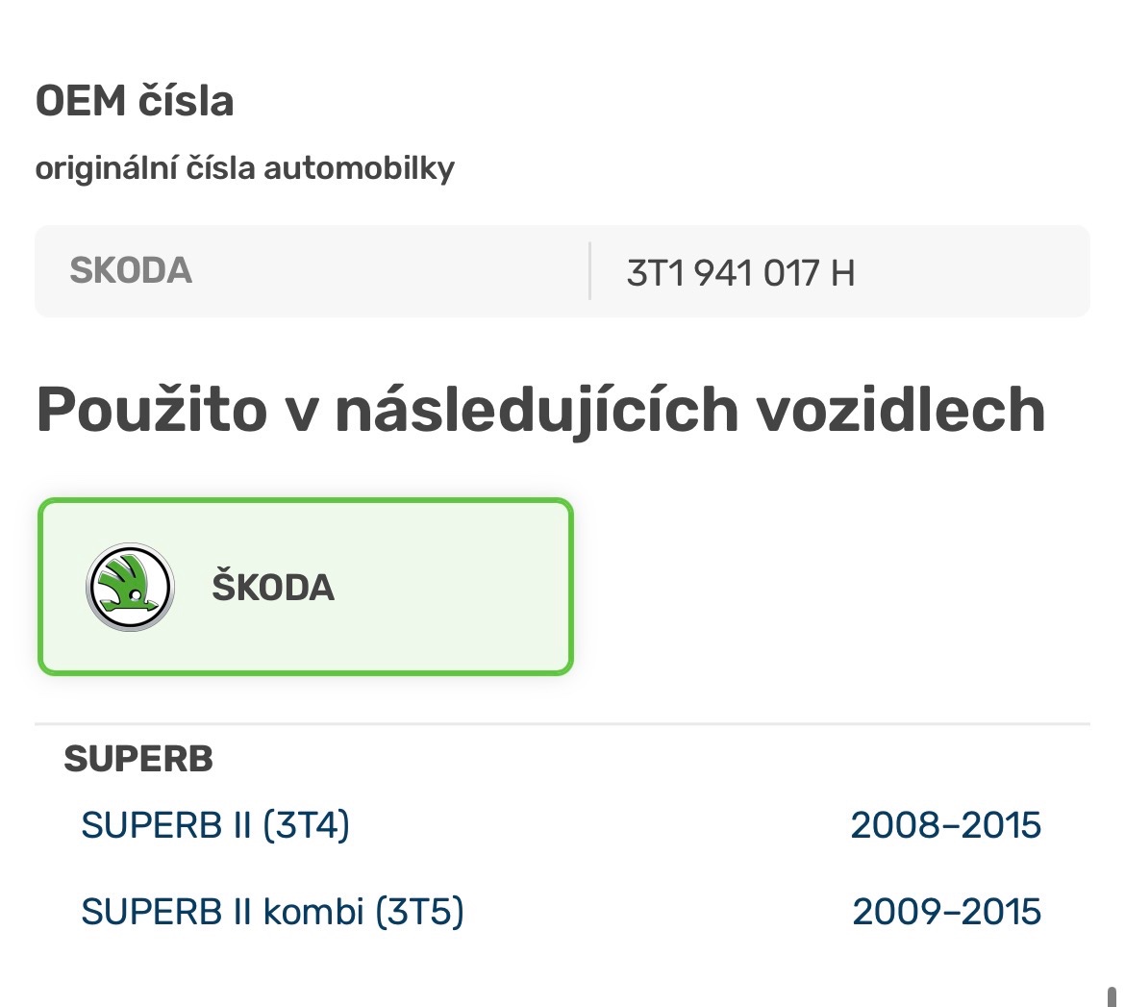Click the ŠKODA winged arrow logo
This screenshot has width=1125, height=1007.
point(128,587)
